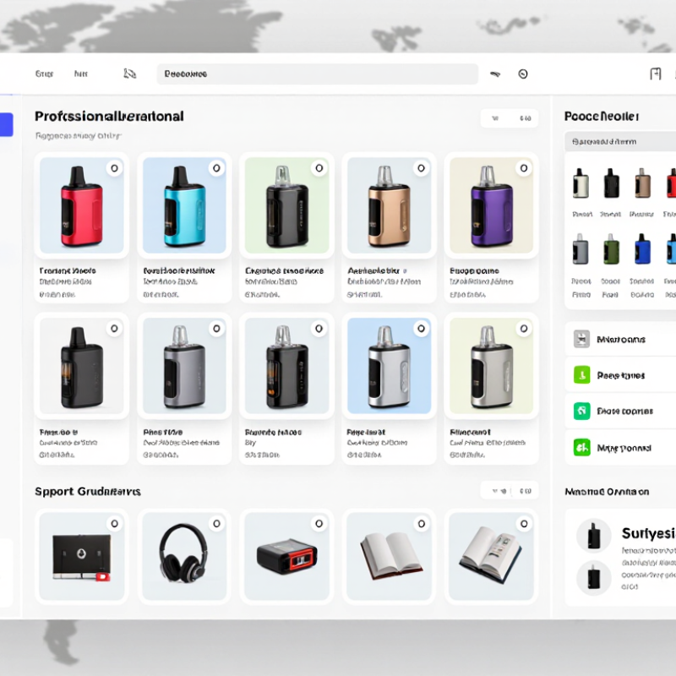Open the open magazine product image

coord(491,556)
